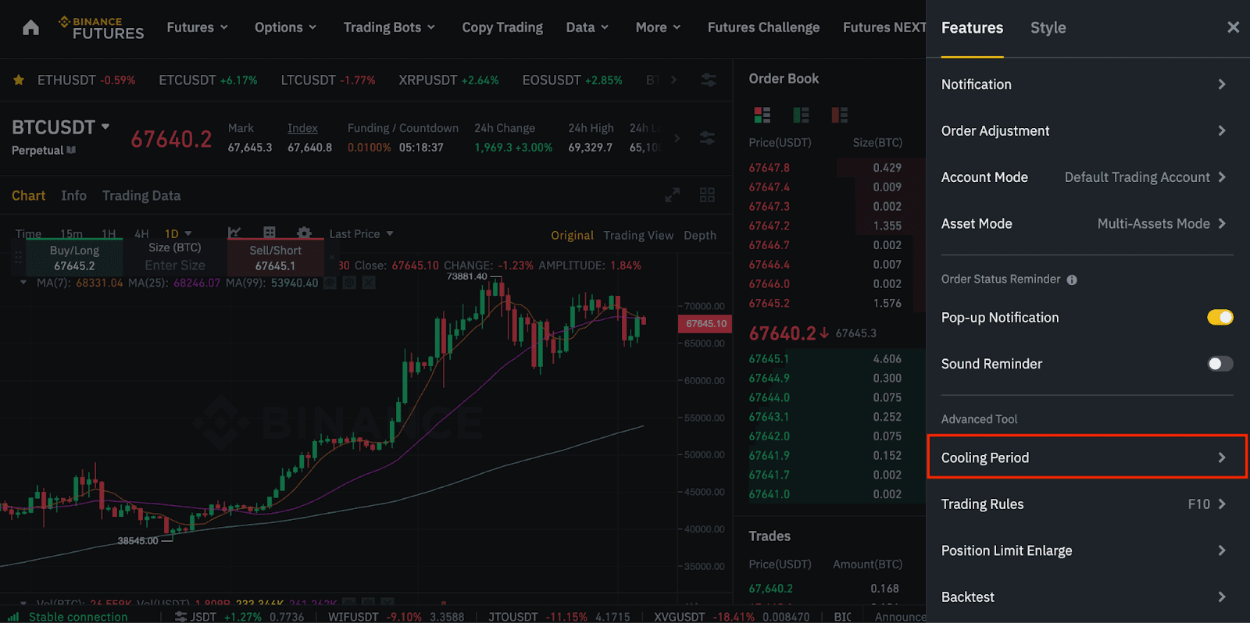Close the MA indicator with X icon
Image resolution: width=1250 pixels, height=623 pixels.
point(369,283)
